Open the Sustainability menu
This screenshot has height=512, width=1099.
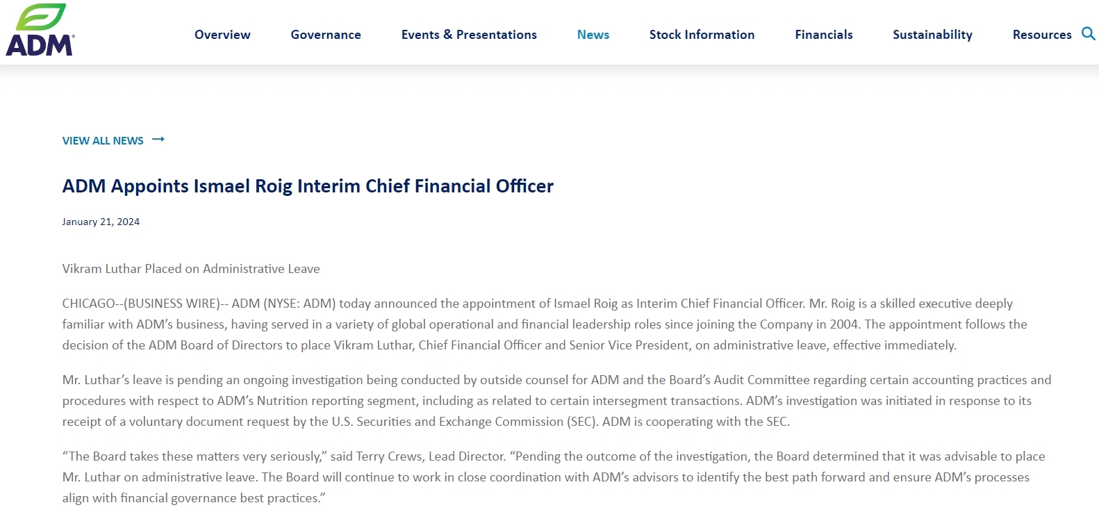click(932, 35)
